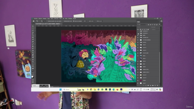
Task: Expand the CUCARACHA 1 layer group
Action: pos(140,33)
